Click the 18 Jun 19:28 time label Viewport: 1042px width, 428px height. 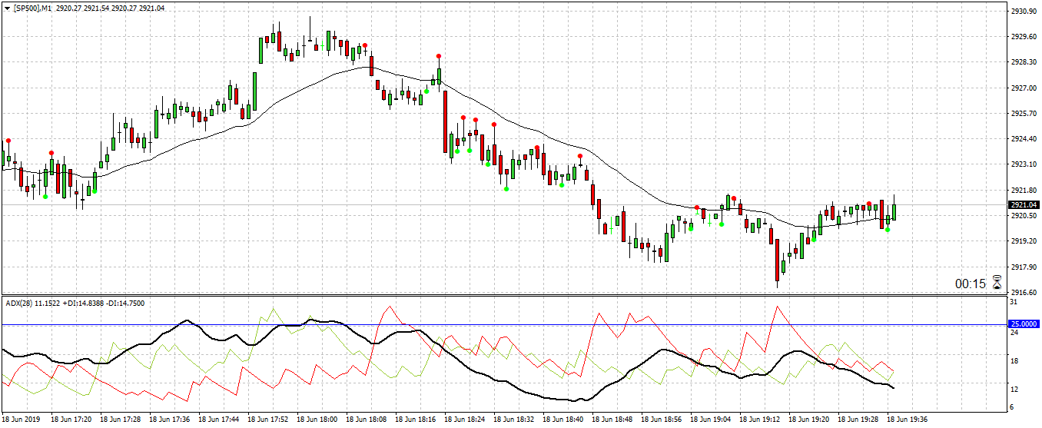(x=858, y=420)
